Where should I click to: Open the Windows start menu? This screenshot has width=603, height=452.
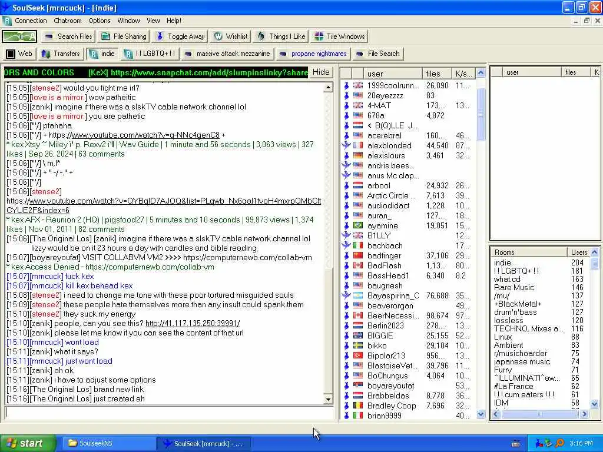point(28,444)
